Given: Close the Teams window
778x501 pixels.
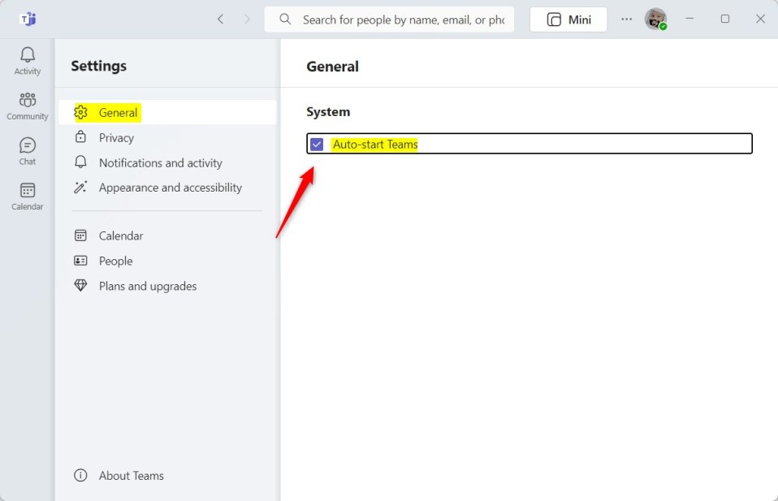Looking at the screenshot, I should tap(760, 19).
